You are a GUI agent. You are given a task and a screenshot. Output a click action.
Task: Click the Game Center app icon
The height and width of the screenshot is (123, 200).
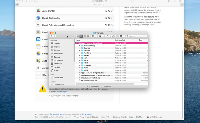click(x=38, y=11)
